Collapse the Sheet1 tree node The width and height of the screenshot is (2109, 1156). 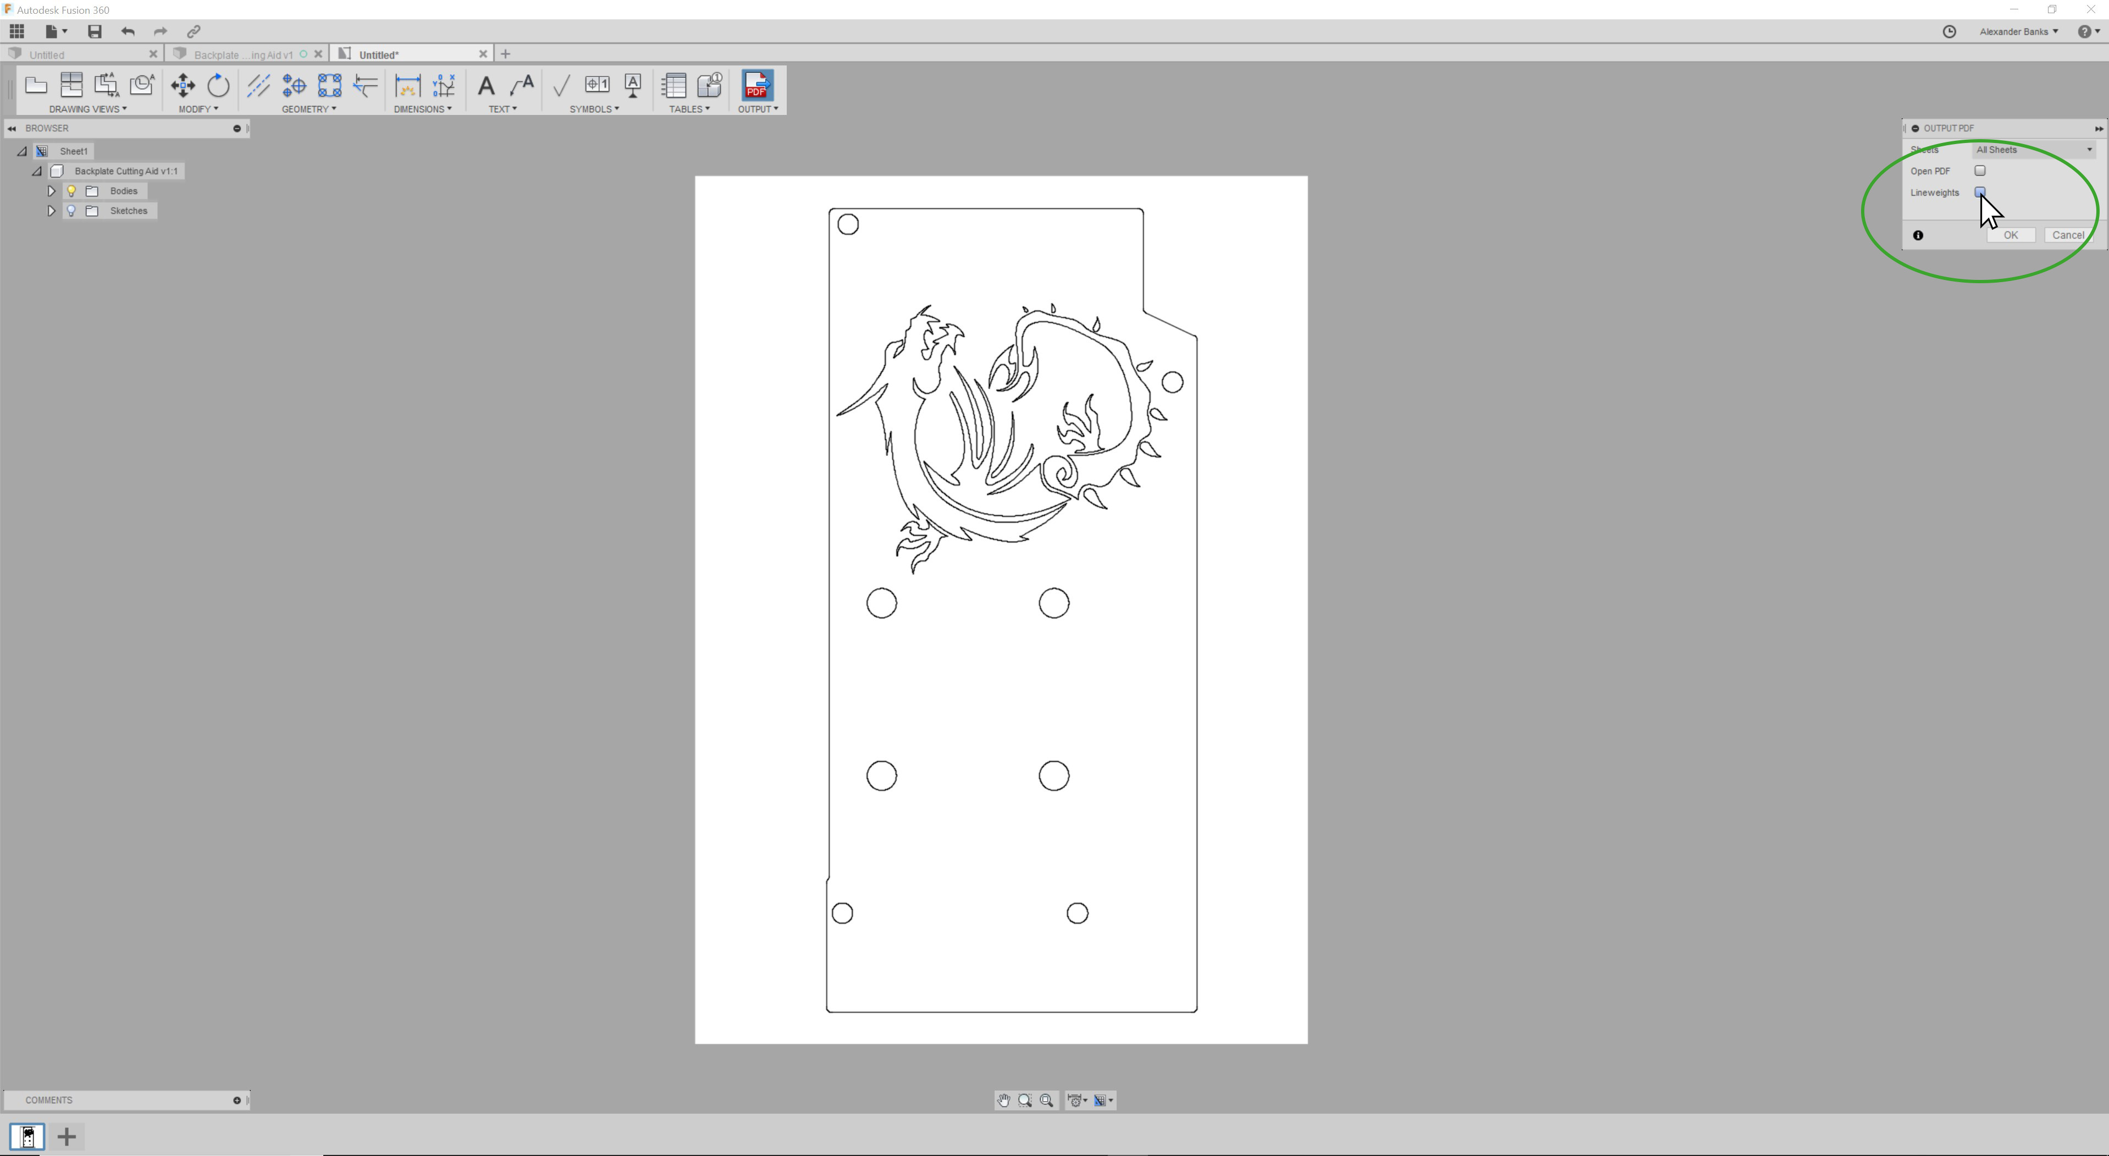(x=22, y=151)
